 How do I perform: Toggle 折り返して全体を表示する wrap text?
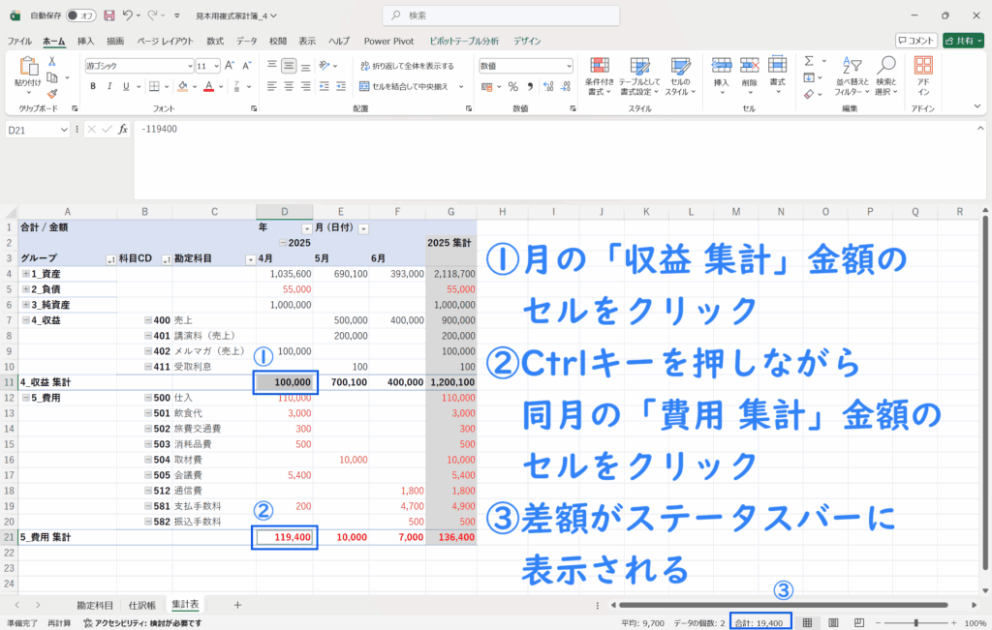tap(406, 66)
